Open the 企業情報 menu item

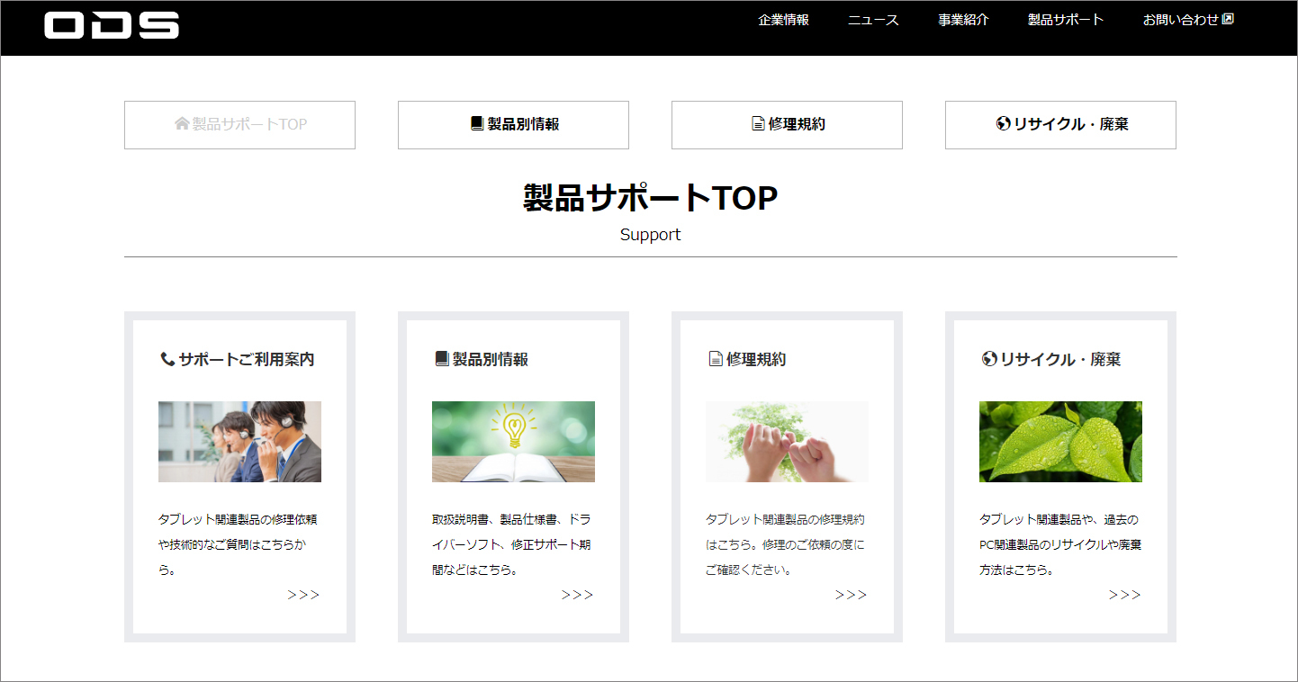point(783,20)
